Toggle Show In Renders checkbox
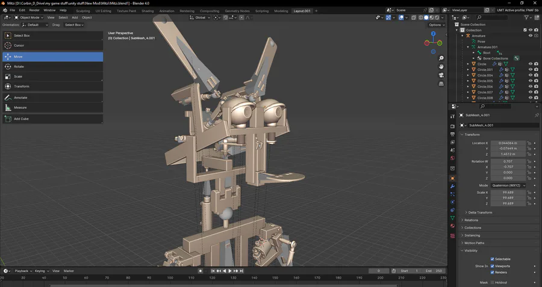 coord(492,273)
